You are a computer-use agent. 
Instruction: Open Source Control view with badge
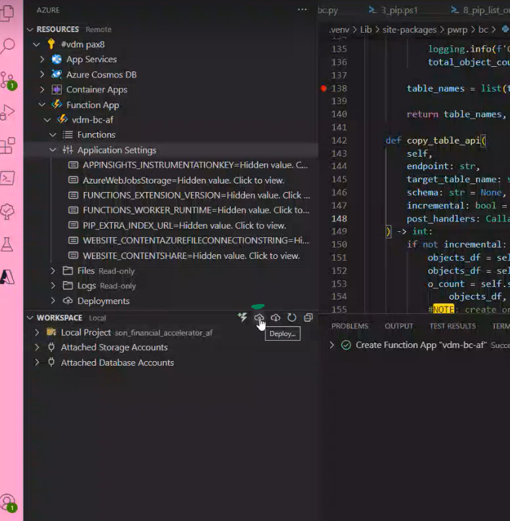tap(8, 81)
